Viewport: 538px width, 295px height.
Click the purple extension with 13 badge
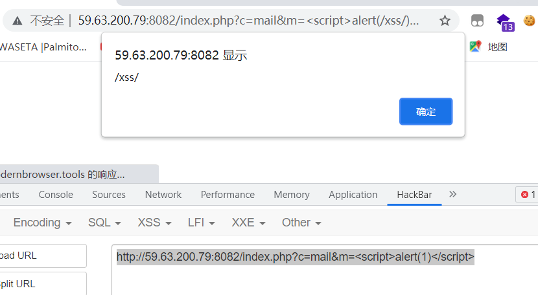[x=505, y=21]
